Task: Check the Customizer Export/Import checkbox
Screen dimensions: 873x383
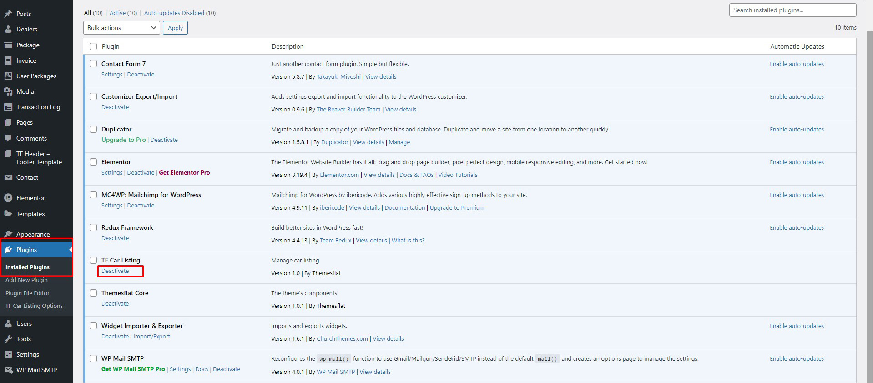Action: point(93,96)
